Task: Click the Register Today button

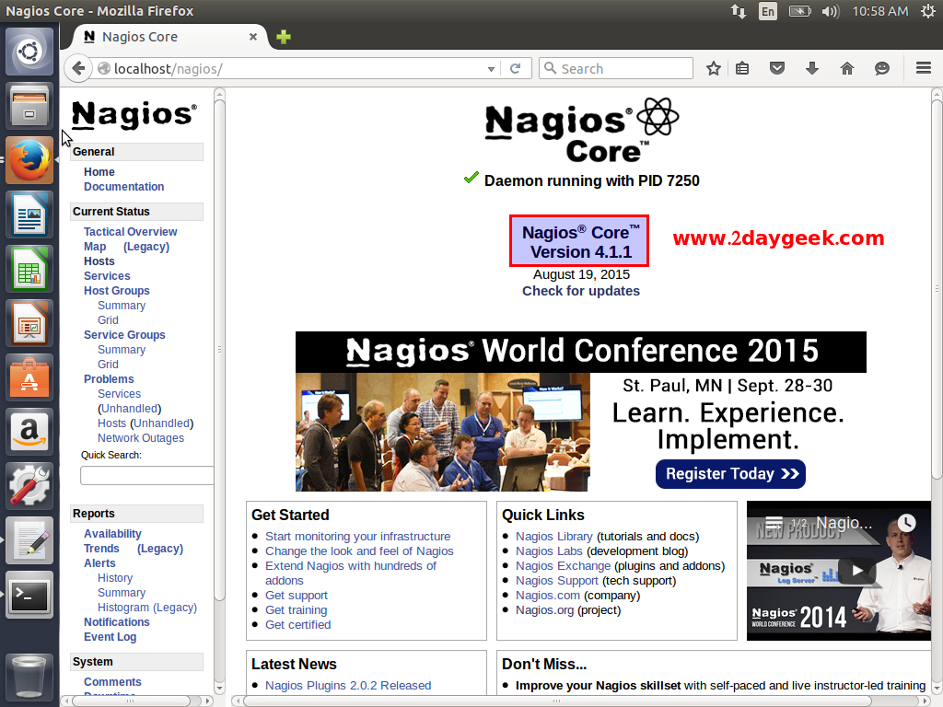Action: coord(730,474)
